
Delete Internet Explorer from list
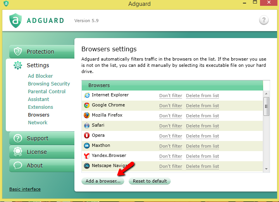pyautogui.click(x=203, y=96)
